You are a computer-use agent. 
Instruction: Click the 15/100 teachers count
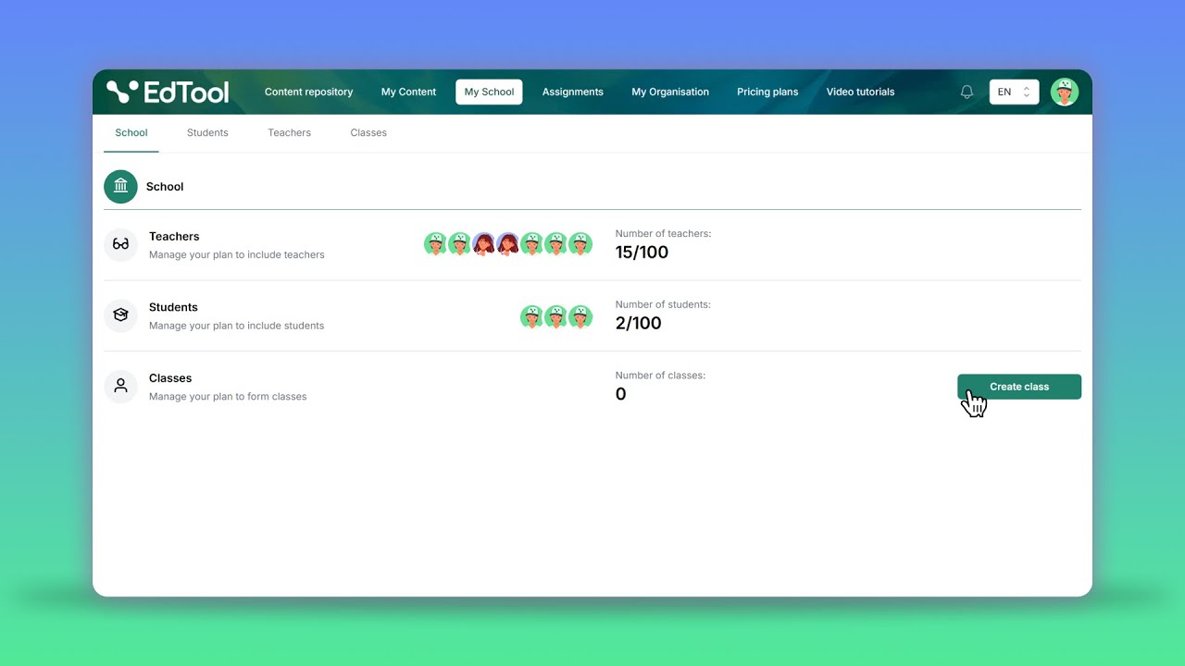point(642,253)
